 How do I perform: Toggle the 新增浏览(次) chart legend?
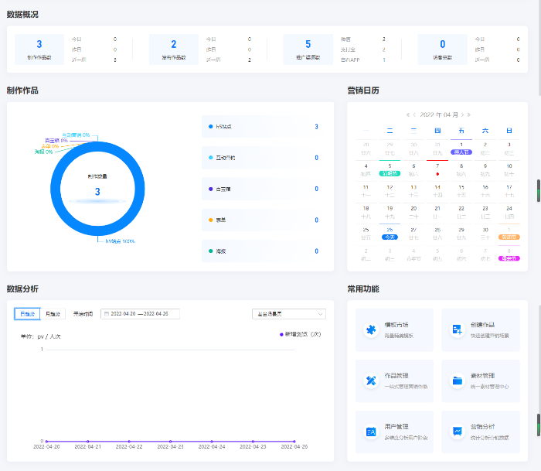click(x=300, y=334)
